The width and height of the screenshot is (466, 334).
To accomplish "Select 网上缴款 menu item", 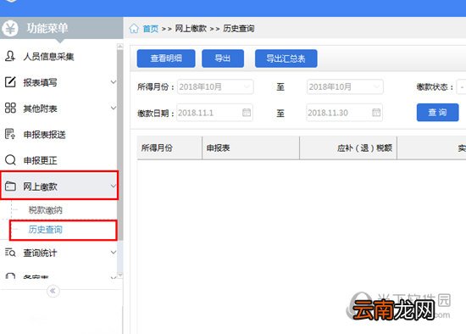I will [59, 186].
